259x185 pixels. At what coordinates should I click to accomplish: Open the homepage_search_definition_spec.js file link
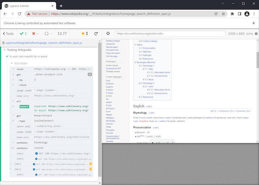44,43
